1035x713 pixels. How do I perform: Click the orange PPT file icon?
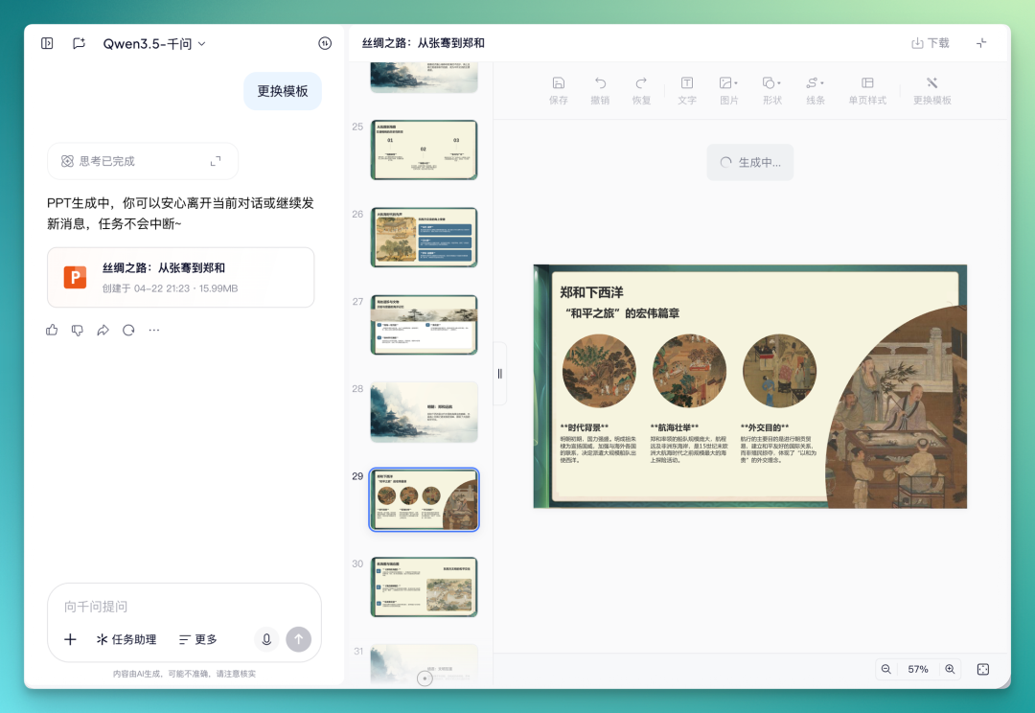[x=75, y=277]
